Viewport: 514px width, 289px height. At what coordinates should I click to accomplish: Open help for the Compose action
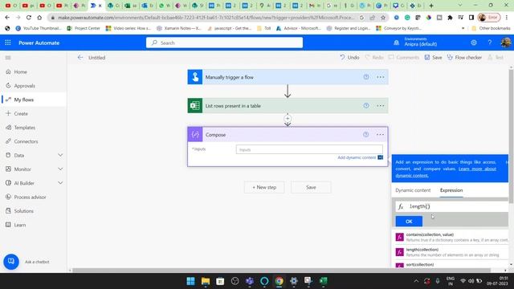[x=366, y=134]
